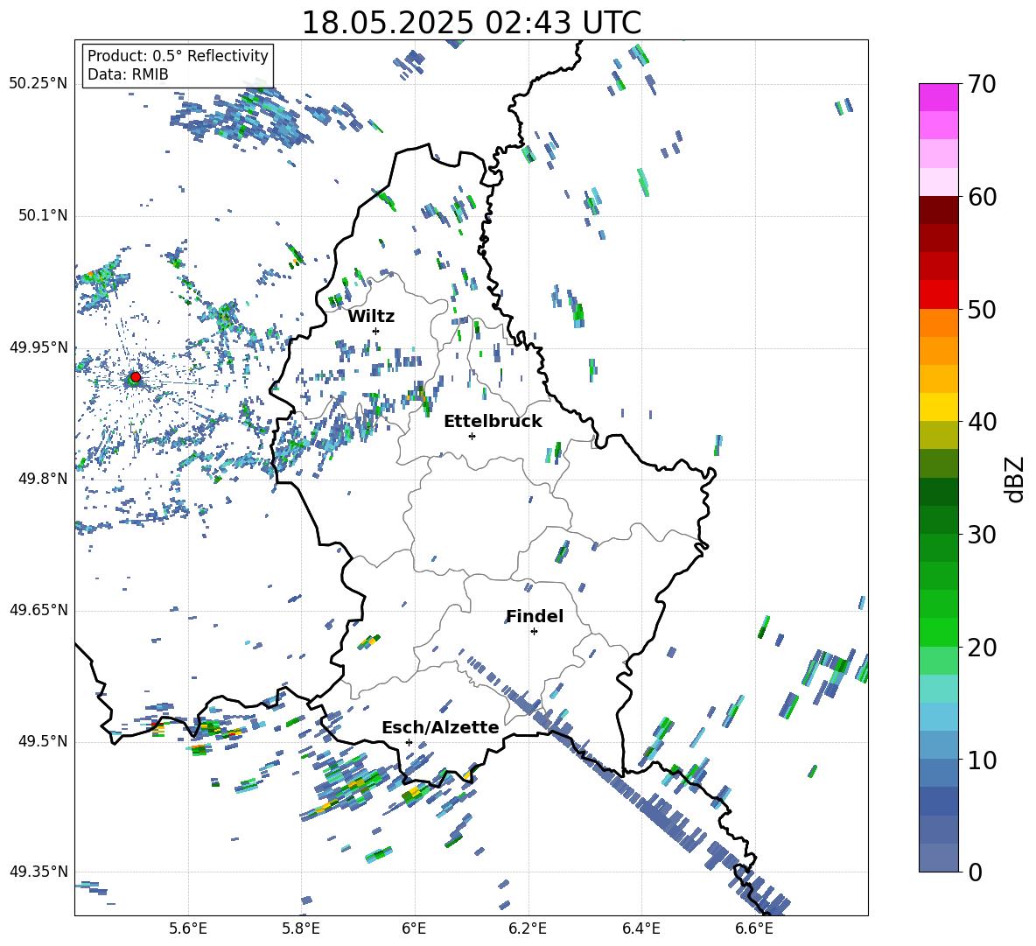
Task: Click the 6.4°E longitude label
Action: point(640,928)
